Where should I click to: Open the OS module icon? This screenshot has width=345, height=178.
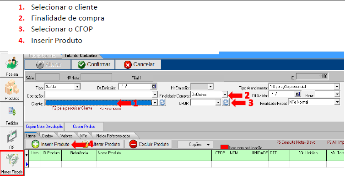point(12,136)
